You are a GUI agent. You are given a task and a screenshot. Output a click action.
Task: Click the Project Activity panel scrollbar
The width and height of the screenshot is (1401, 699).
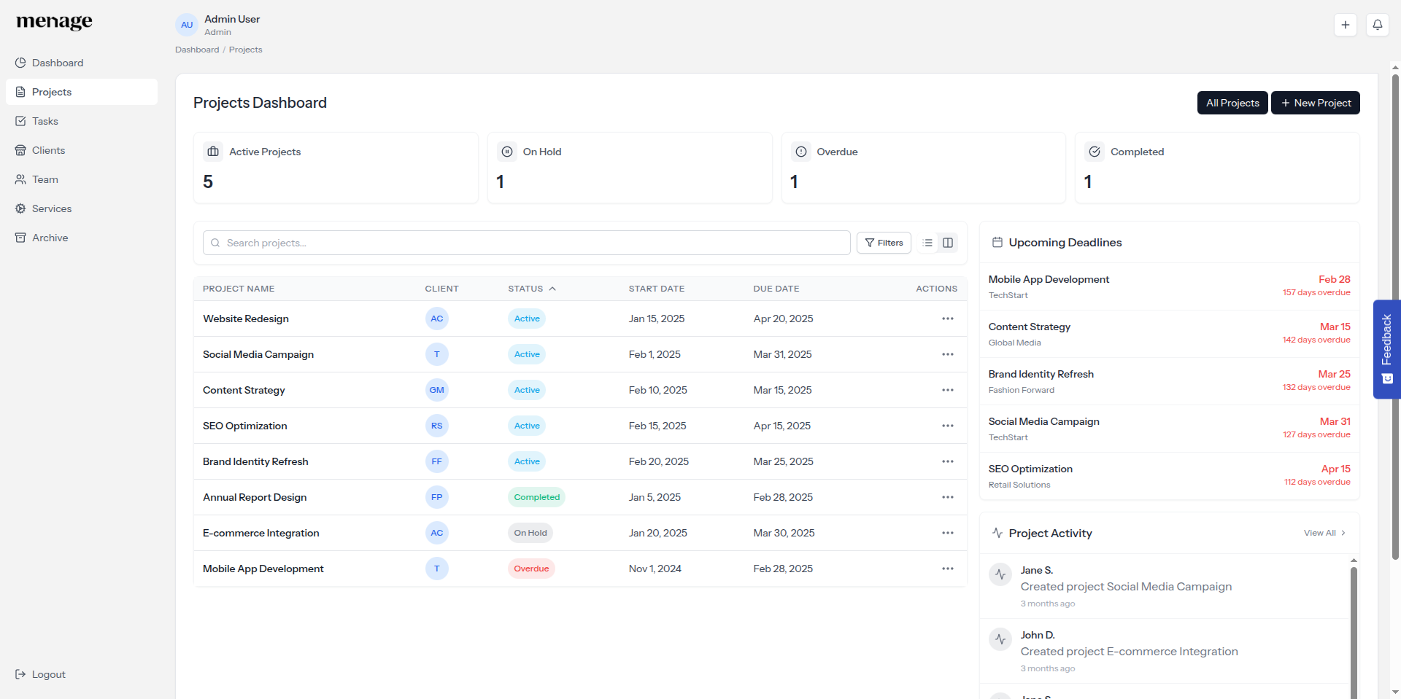pyautogui.click(x=1354, y=627)
